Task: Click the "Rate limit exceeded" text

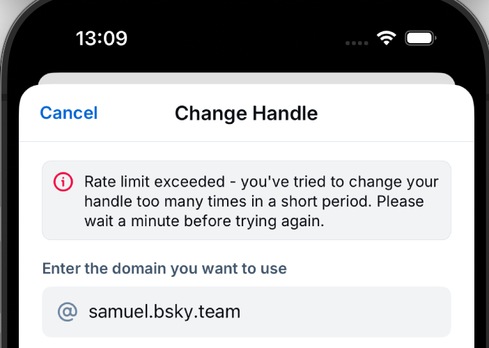Action: click(x=159, y=182)
